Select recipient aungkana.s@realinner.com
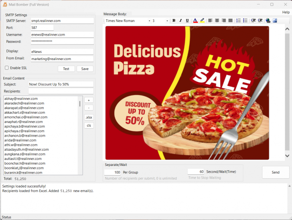The height and width of the screenshot is (220, 292). pyautogui.click(x=25, y=154)
